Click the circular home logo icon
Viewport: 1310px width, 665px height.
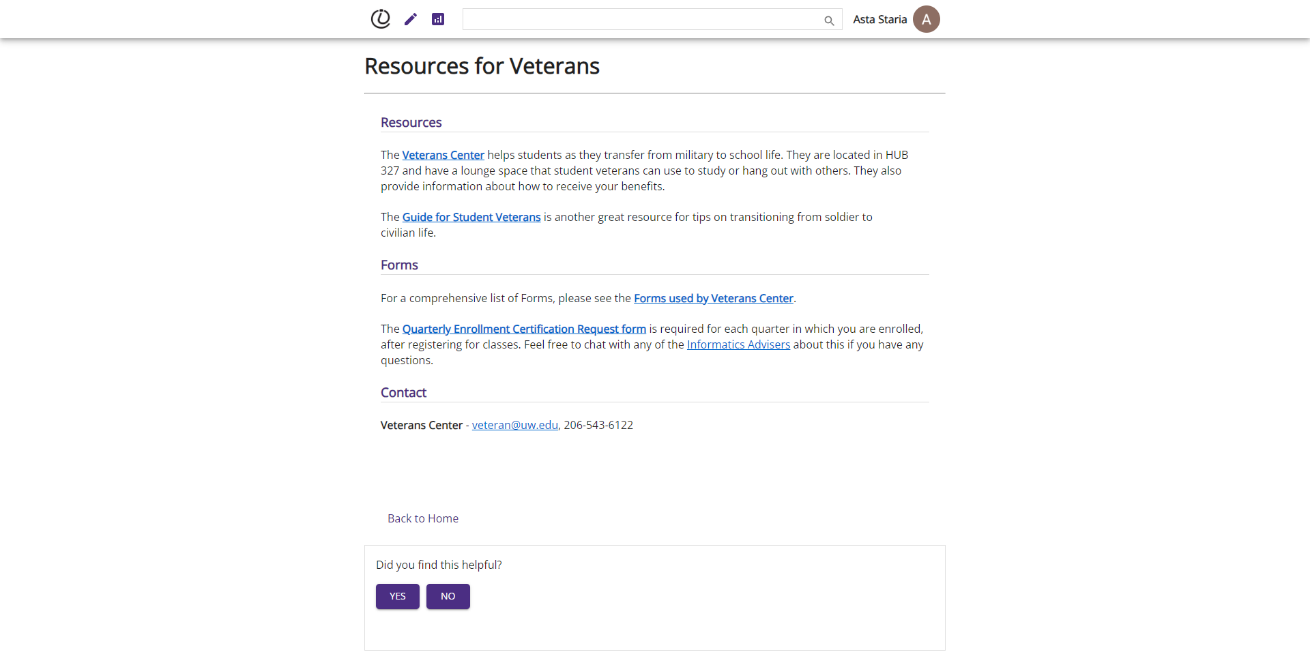(x=380, y=19)
